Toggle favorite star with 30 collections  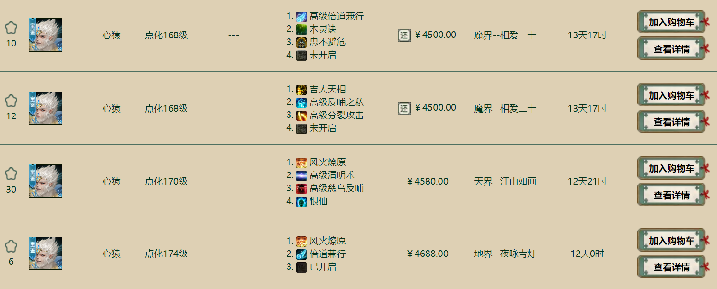[11, 174]
